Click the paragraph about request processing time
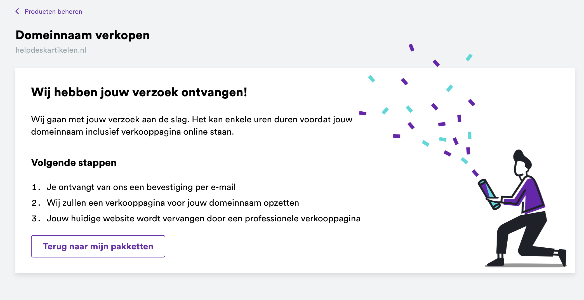 (192, 125)
